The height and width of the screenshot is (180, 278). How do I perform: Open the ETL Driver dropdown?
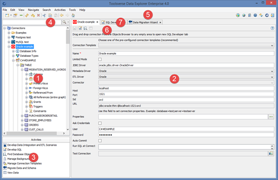[x=272, y=77]
